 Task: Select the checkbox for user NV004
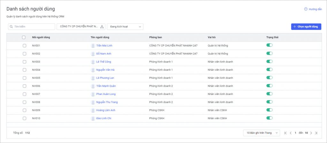[24, 70]
